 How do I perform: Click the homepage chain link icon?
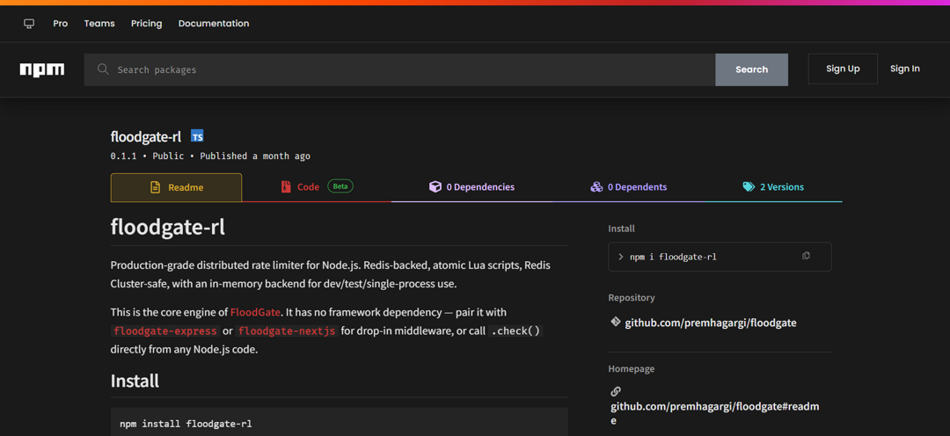tap(616, 391)
